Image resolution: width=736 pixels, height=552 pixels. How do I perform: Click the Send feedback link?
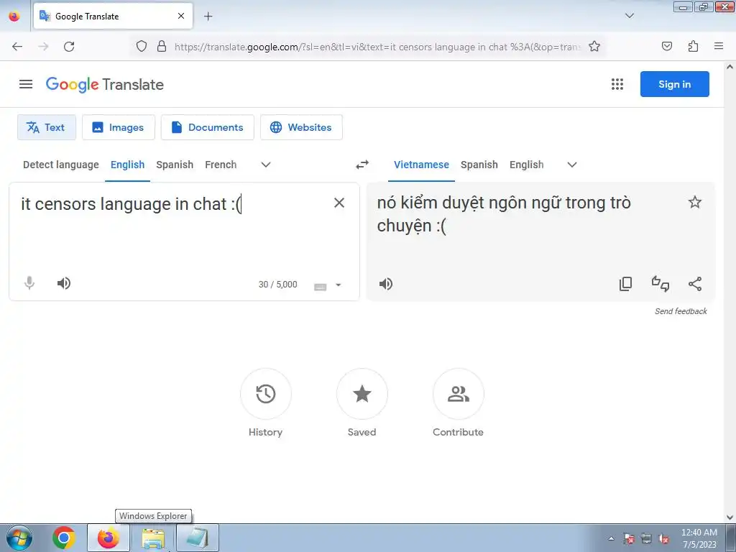[681, 311]
